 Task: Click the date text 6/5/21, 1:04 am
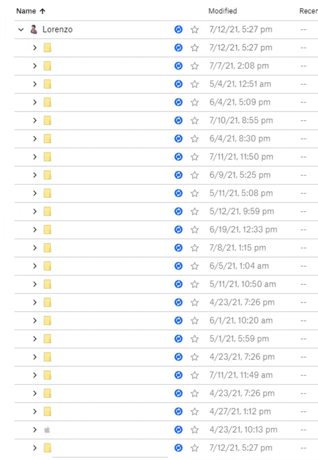[239, 266]
